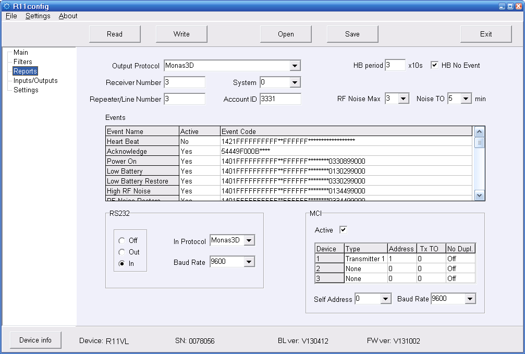525x354 pixels.
Task: Open the About menu
Action: (68, 16)
